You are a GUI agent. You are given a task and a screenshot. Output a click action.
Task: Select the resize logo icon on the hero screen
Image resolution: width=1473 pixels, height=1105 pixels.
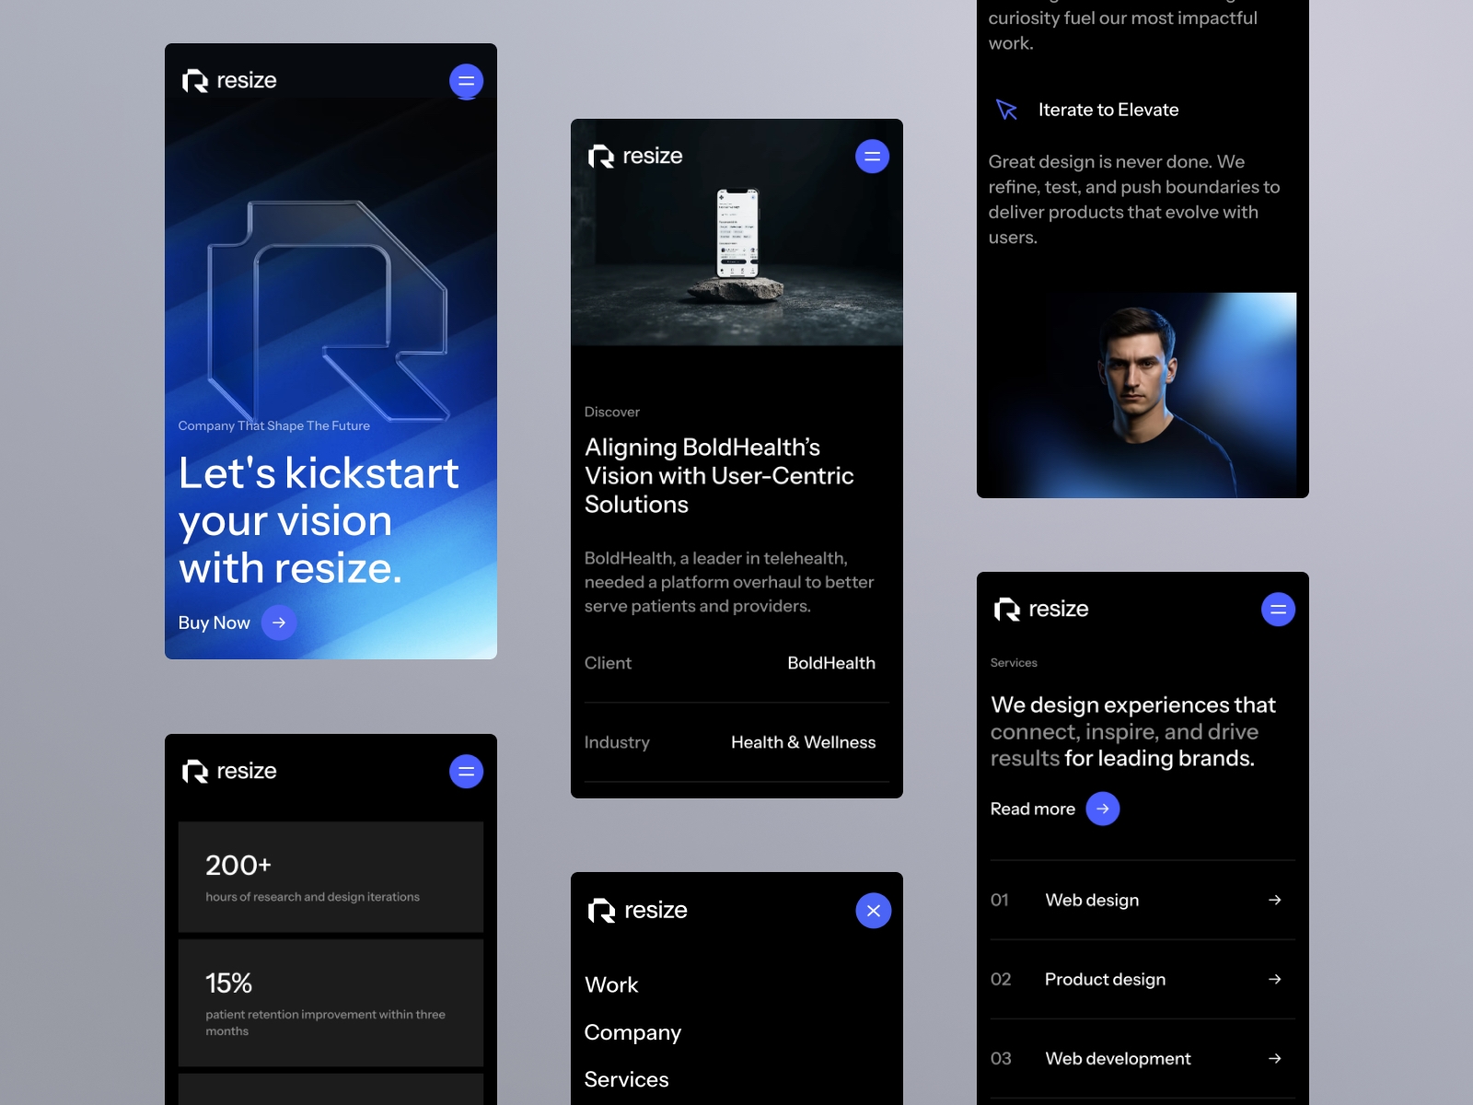[x=193, y=80]
